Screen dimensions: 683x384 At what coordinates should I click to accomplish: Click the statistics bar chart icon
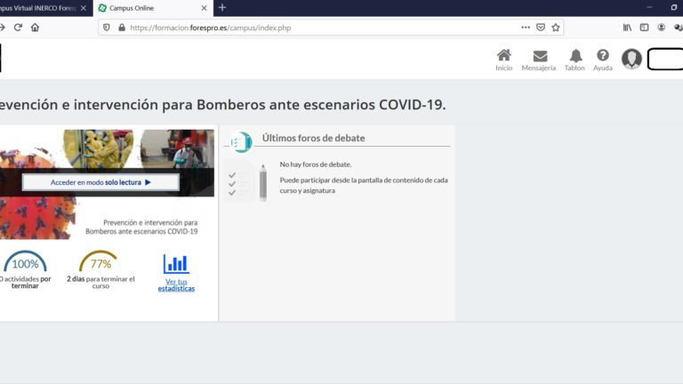coord(176,263)
